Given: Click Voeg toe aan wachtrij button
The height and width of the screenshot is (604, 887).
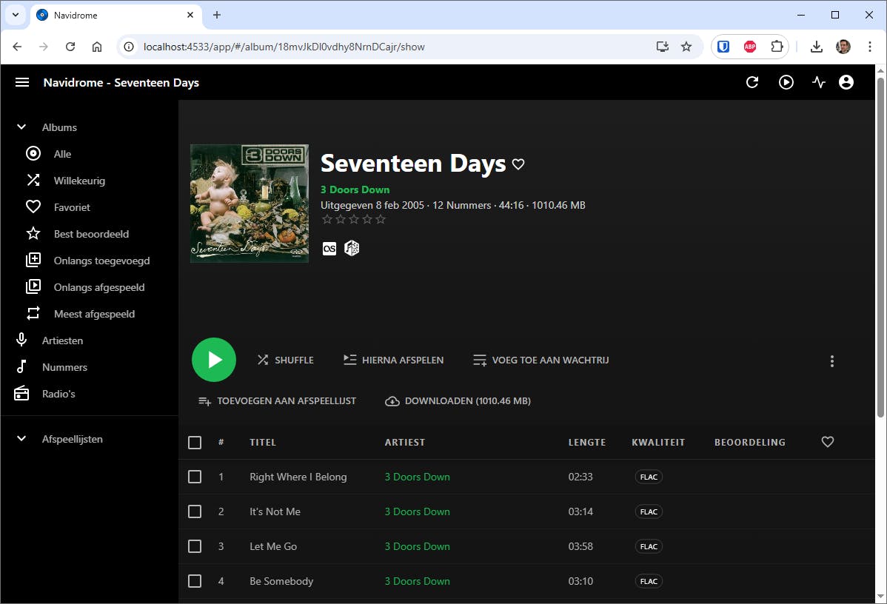Looking at the screenshot, I should pyautogui.click(x=540, y=360).
